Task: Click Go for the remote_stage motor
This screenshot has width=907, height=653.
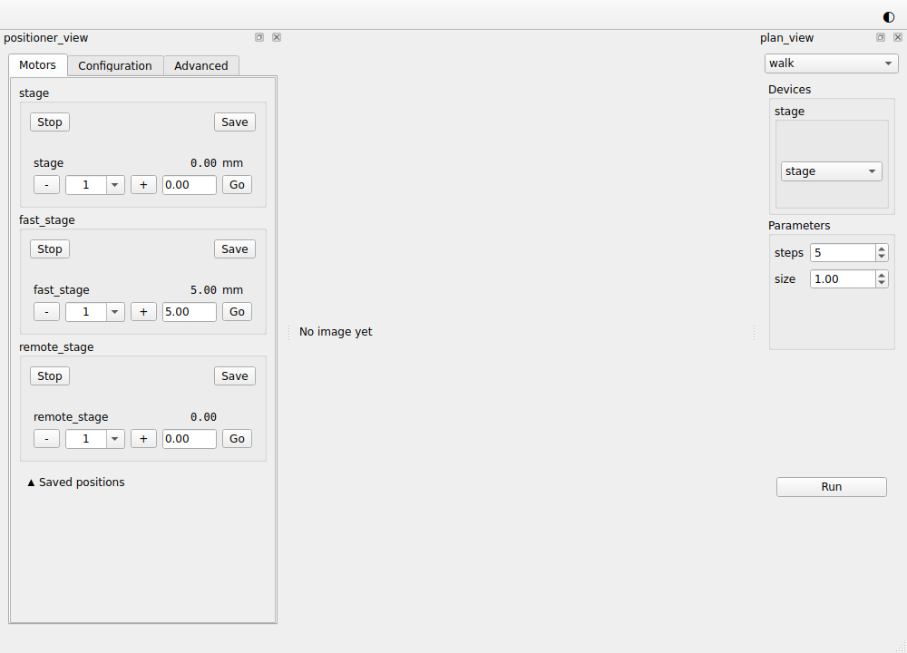Action: 237,439
